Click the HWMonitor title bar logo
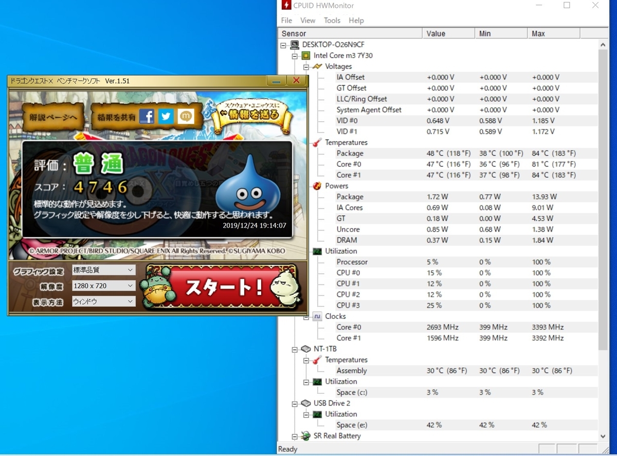The width and height of the screenshot is (617, 456). (285, 6)
